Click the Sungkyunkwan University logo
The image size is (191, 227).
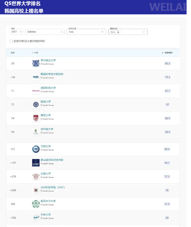pyautogui.click(x=36, y=132)
